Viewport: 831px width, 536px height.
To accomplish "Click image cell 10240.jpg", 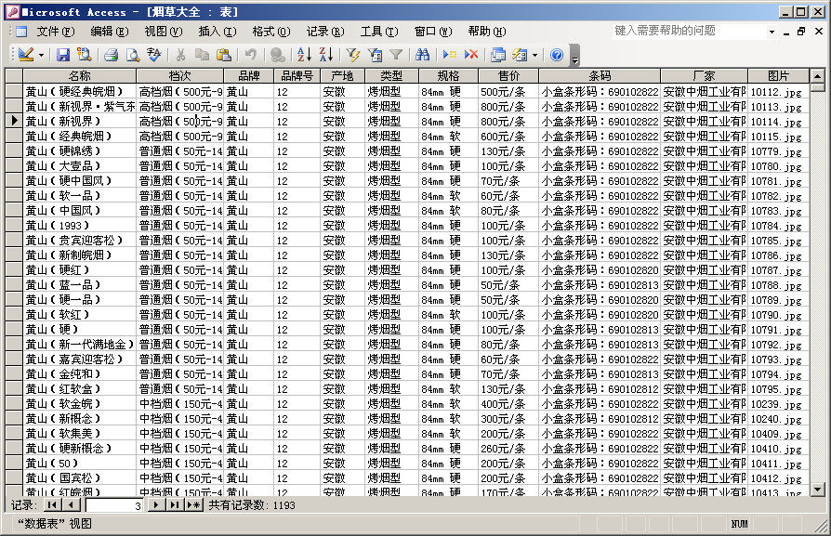I will click(x=779, y=418).
